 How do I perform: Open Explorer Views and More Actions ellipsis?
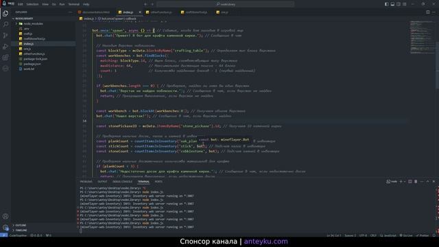[x=70, y=12]
